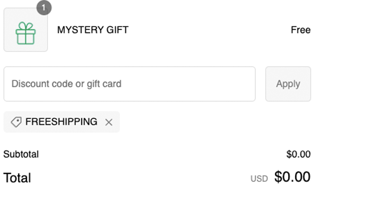Click the quantity badge showing 1

click(x=44, y=8)
